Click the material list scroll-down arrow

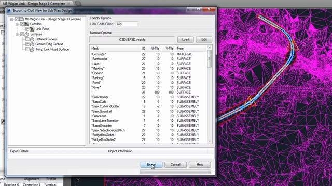coord(210,141)
